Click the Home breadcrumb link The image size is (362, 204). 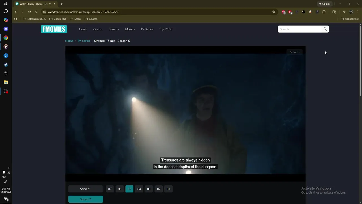tap(69, 41)
